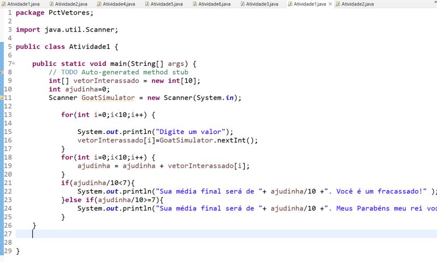The image size is (437, 262).
Task: Click nextInt() on line 16
Action: [x=235, y=141]
